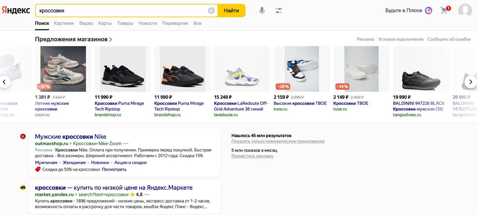Image resolution: width=477 pixels, height=215 pixels.
Task: Switch to the Картинки tab
Action: pyautogui.click(x=64, y=23)
